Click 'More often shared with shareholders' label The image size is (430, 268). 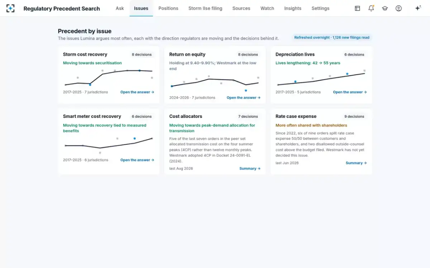point(311,125)
